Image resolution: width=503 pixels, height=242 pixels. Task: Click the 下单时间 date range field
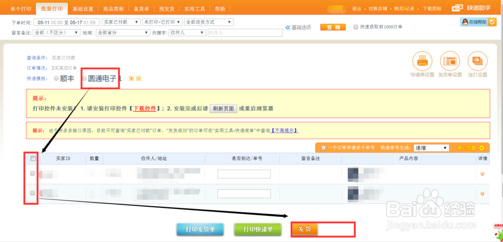pos(66,23)
